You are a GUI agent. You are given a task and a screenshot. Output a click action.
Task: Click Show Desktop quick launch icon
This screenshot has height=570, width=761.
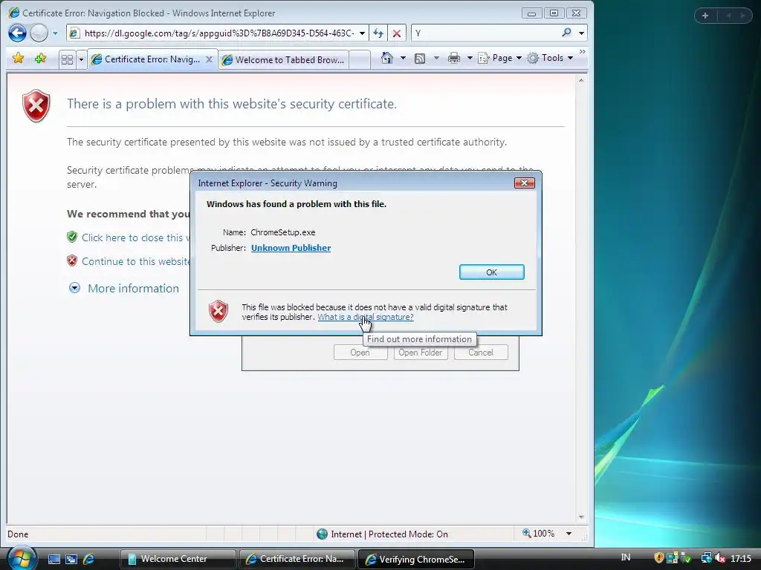[x=54, y=560]
